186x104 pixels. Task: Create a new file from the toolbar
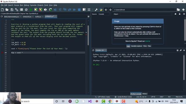(2, 10)
